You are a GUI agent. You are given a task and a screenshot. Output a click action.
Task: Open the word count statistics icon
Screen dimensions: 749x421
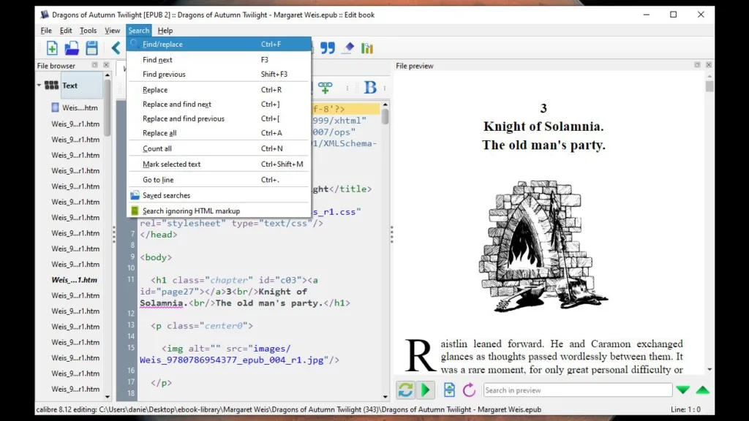coord(366,48)
